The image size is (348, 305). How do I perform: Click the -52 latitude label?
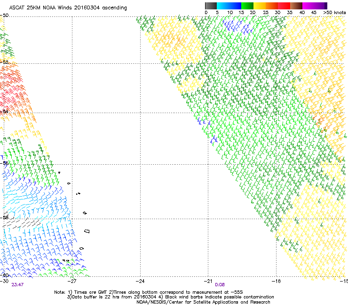point(4,62)
